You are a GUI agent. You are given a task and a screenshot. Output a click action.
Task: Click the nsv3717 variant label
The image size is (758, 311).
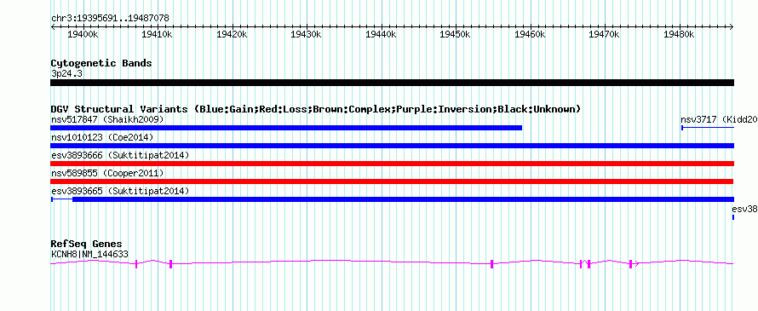[720, 119]
